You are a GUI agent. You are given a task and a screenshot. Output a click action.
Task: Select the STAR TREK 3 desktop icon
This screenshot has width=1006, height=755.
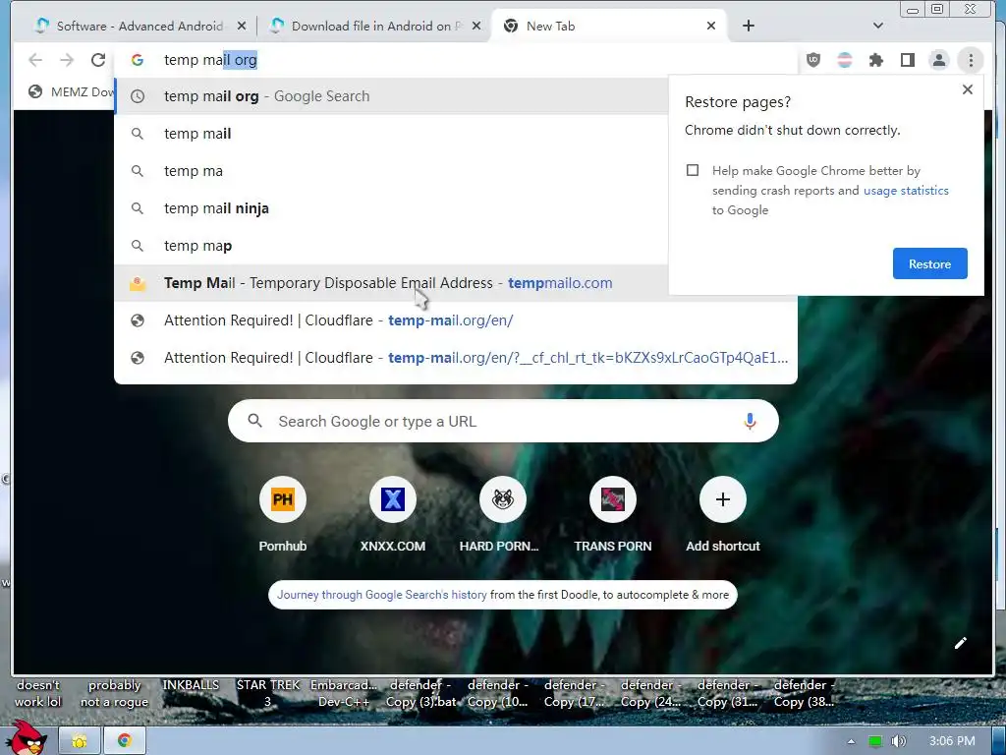(x=268, y=693)
